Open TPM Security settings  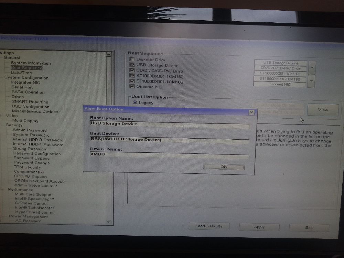(27, 167)
